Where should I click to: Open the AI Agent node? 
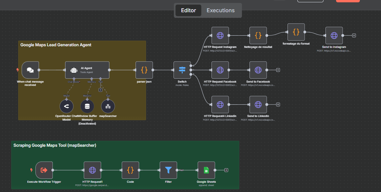(87, 70)
